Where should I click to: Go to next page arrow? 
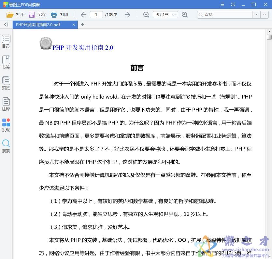click(x=127, y=15)
